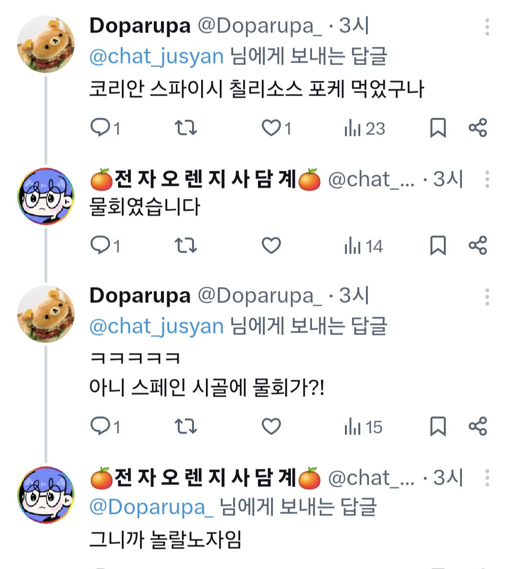Open the @Doparupa_ mention link in last tweet
This screenshot has height=569, width=516.
(x=151, y=507)
